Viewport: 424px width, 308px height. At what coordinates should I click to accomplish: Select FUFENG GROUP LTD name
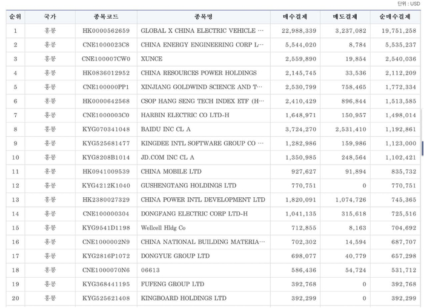(172, 284)
